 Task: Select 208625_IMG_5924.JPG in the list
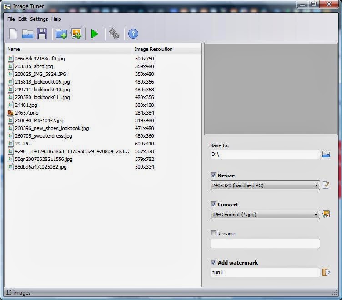pos(40,74)
